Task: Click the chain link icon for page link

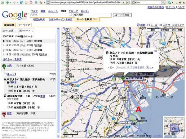Action: (161, 25)
